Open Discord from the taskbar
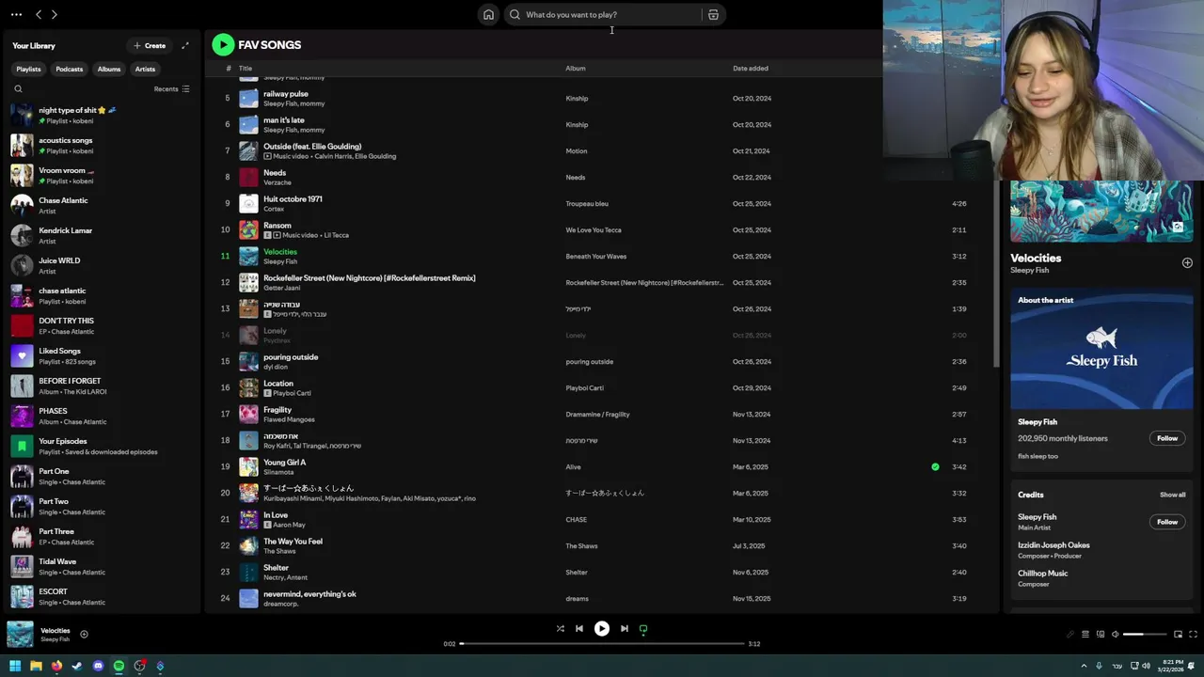The height and width of the screenshot is (677, 1204). point(98,666)
